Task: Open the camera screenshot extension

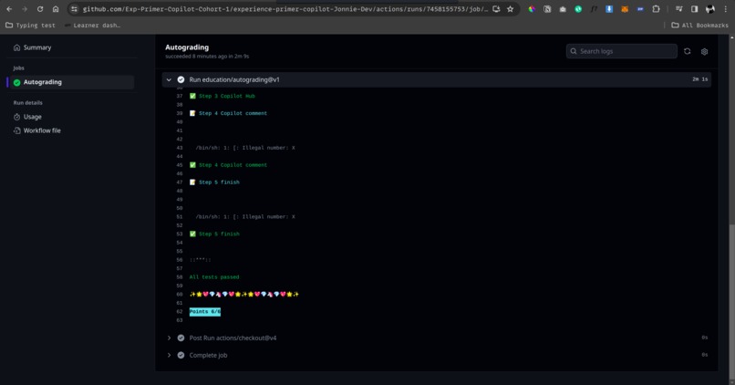Action: coord(563,9)
